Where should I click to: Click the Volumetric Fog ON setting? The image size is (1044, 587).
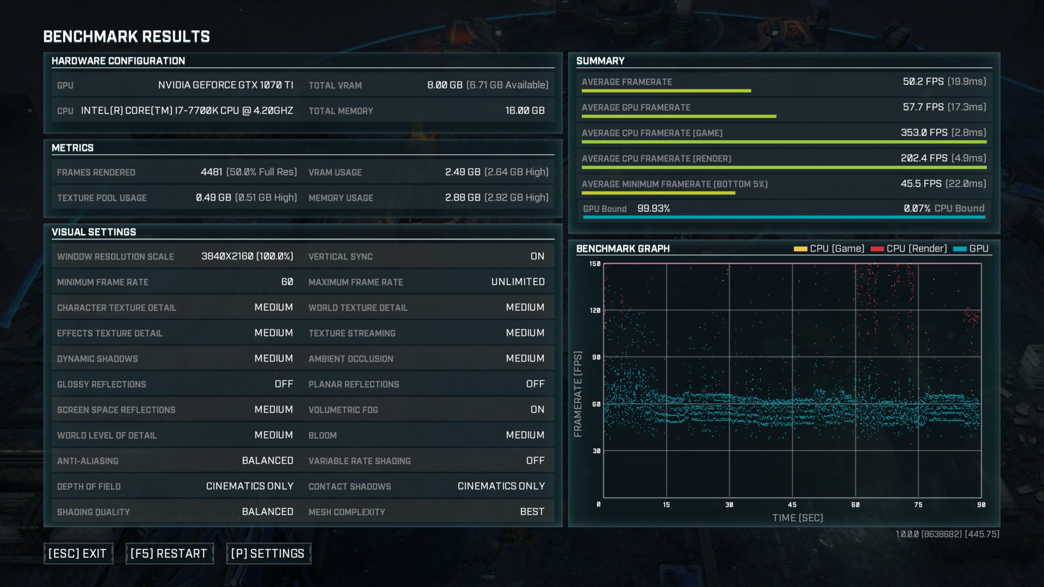pyautogui.click(x=537, y=410)
